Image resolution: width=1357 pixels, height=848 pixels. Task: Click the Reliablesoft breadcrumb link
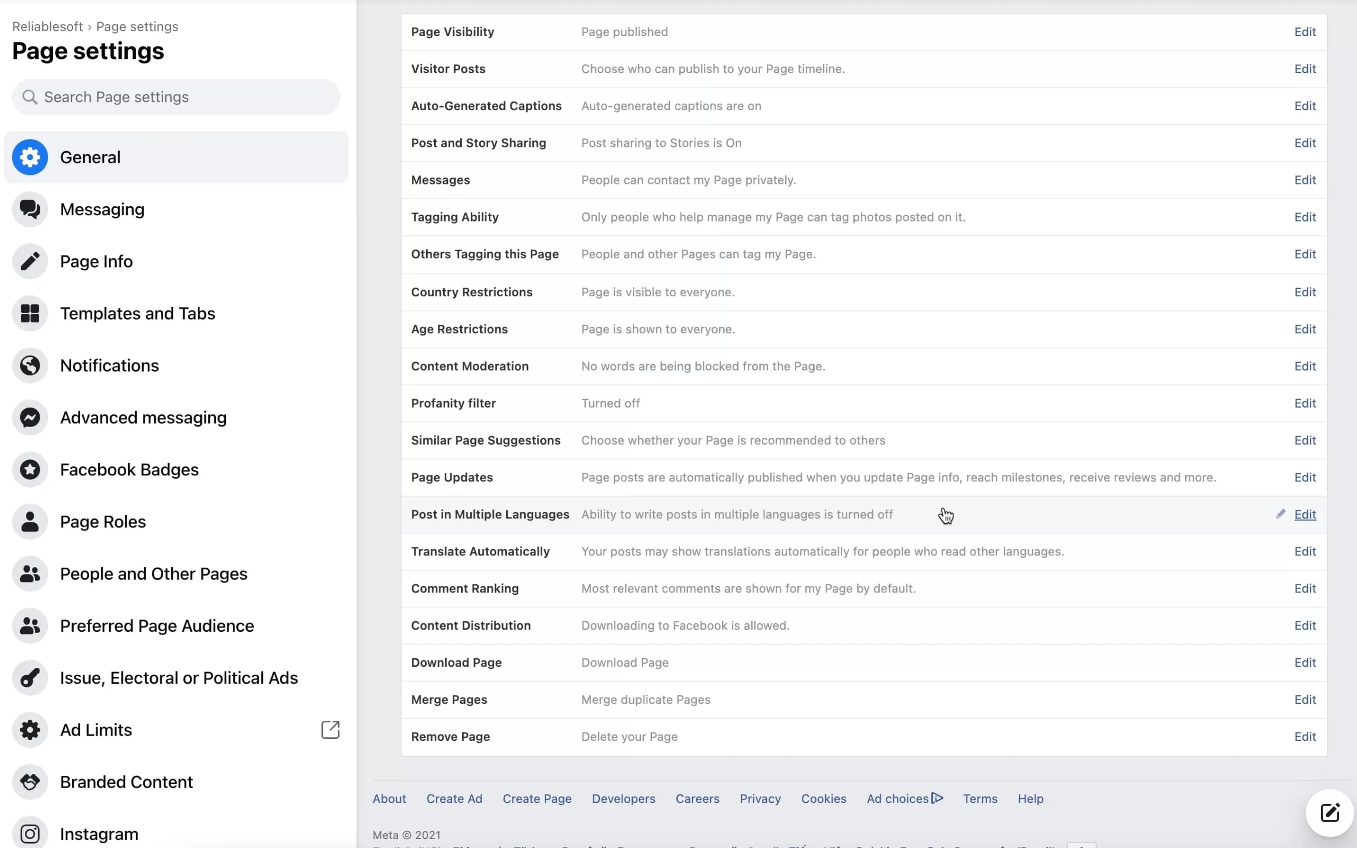[x=47, y=26]
